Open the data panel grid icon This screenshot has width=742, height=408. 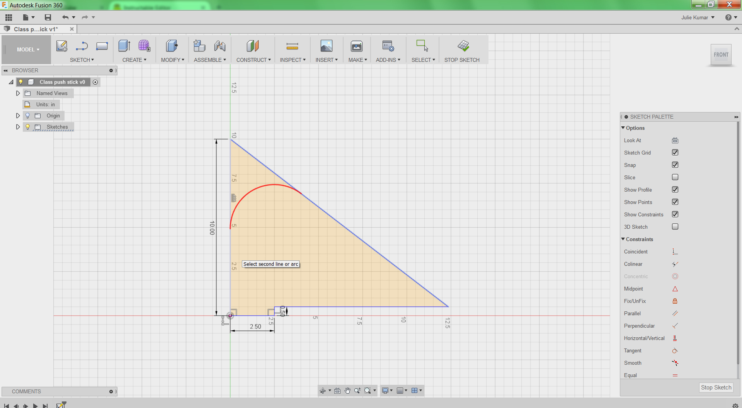(x=9, y=17)
